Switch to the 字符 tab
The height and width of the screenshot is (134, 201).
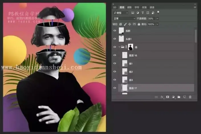click(137, 7)
